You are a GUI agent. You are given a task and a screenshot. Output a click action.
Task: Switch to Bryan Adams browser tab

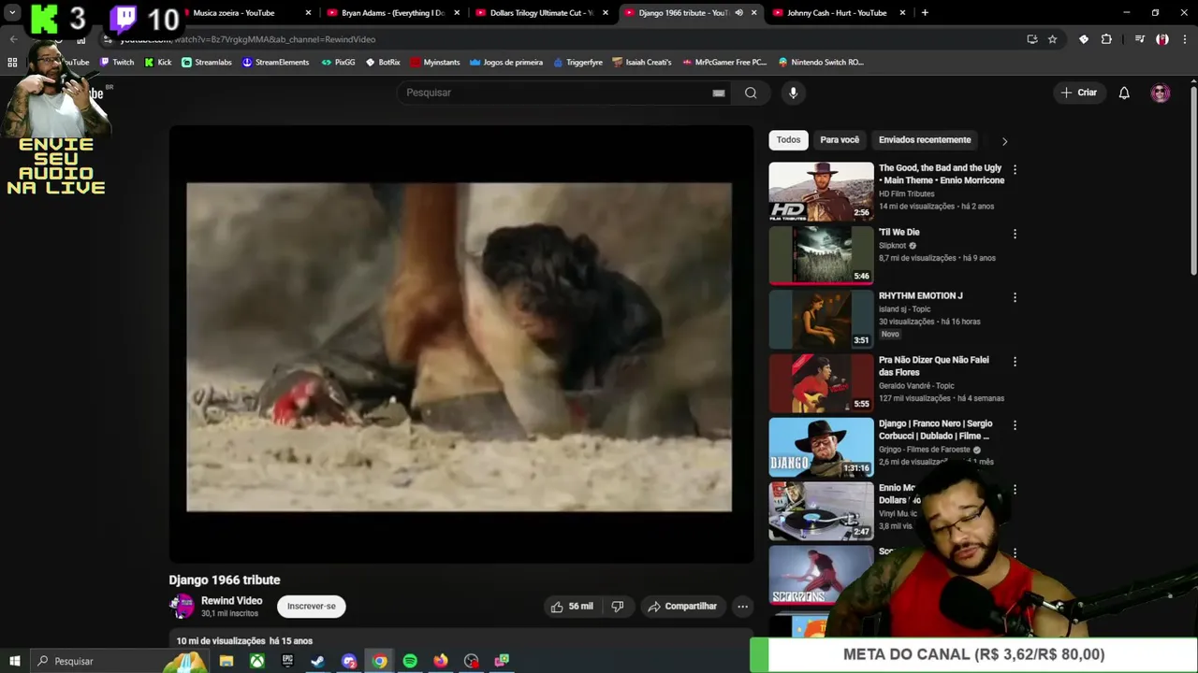392,13
